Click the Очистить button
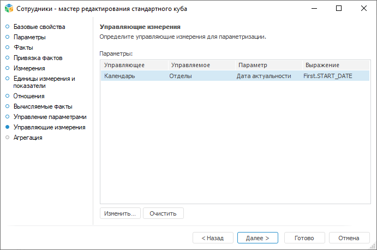 pyautogui.click(x=163, y=213)
